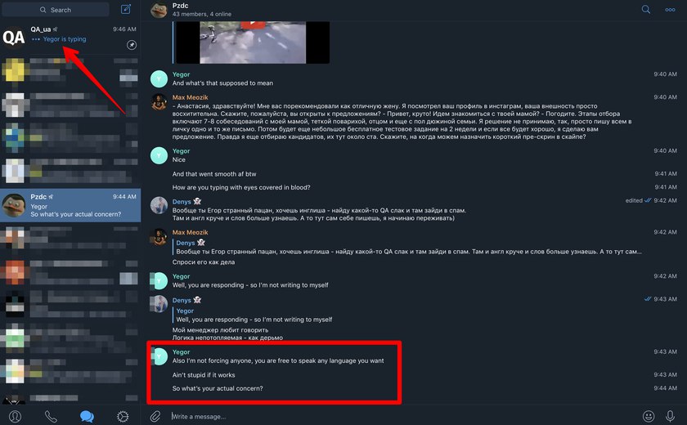687x425 pixels.
Task: Jump to quoted Yegor reply message
Action: pyautogui.click(x=254, y=315)
